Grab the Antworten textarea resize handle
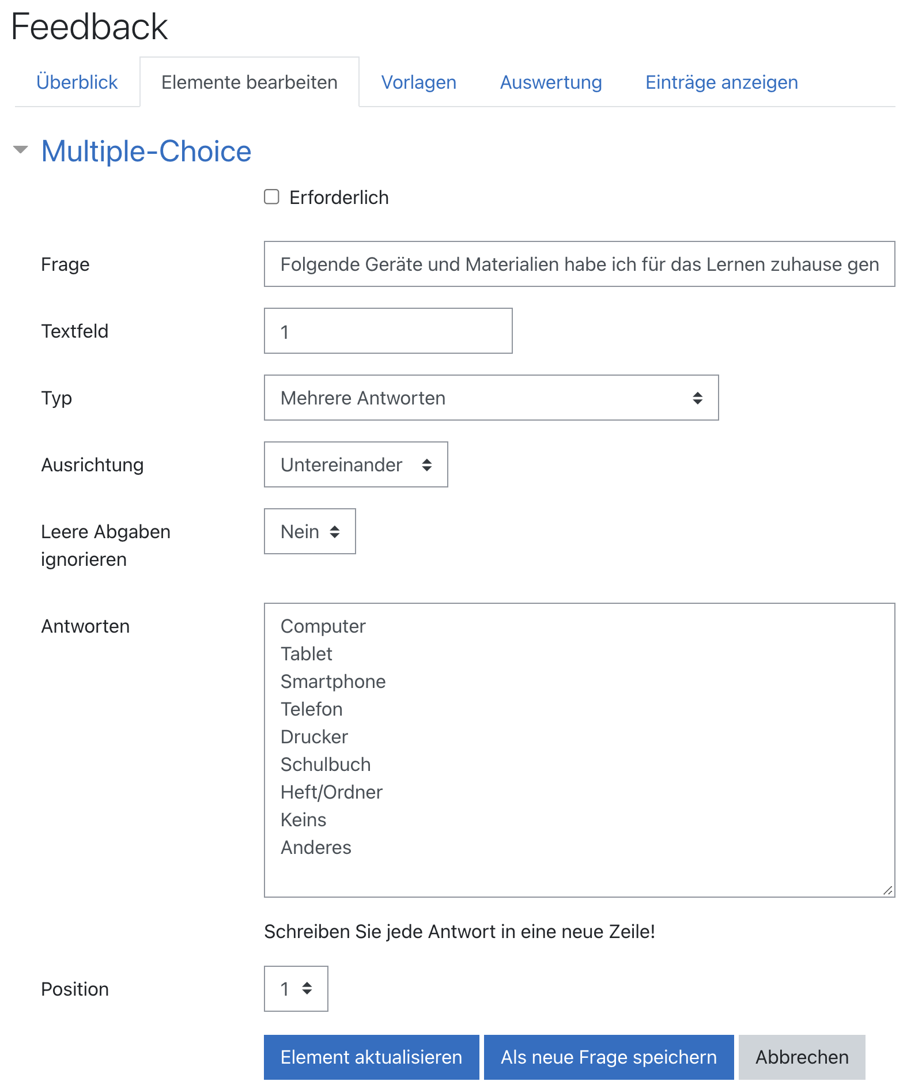Image resolution: width=907 pixels, height=1089 pixels. pyautogui.click(x=888, y=891)
